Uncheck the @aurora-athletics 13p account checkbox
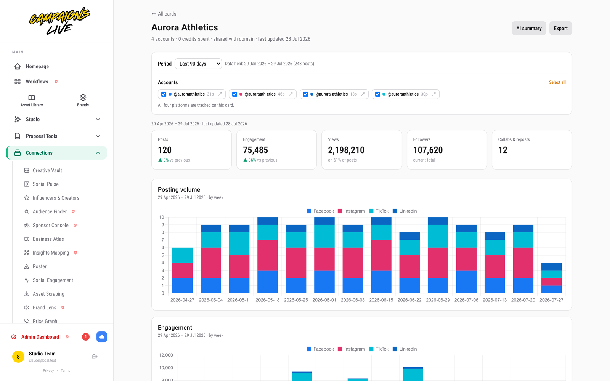610x381 pixels. coord(305,94)
